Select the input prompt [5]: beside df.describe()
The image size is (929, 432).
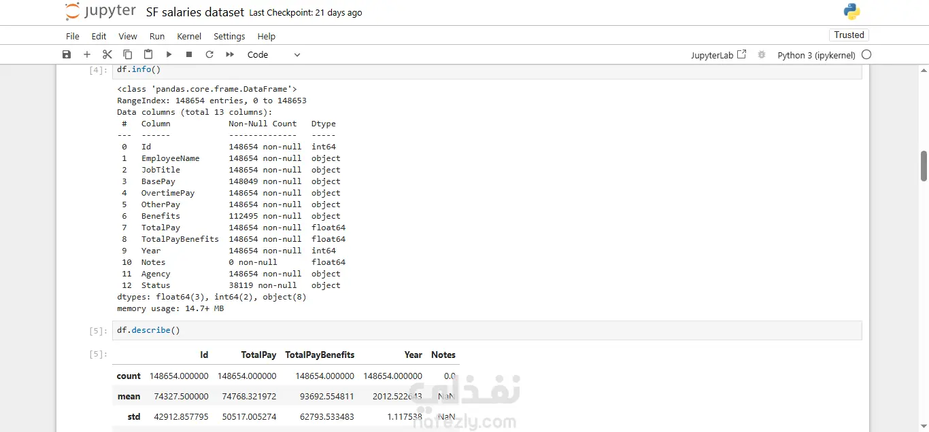98,331
